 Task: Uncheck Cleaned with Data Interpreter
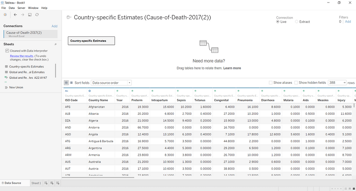tap(7, 51)
